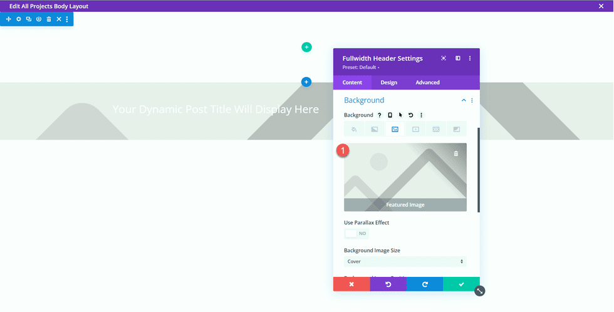Discard changes with red X button
This screenshot has height=312, width=614.
tap(351, 284)
